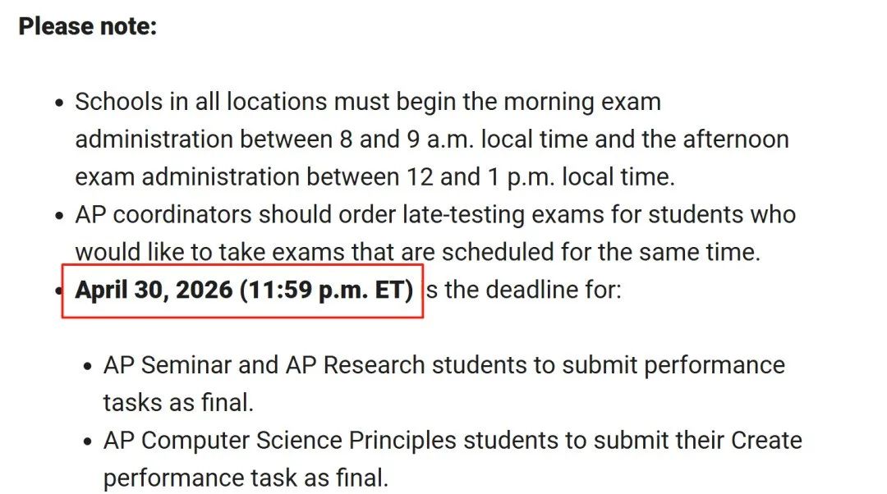Click the phrase "scheduled for the same time"
The width and height of the screenshot is (887, 494).
pos(600,252)
